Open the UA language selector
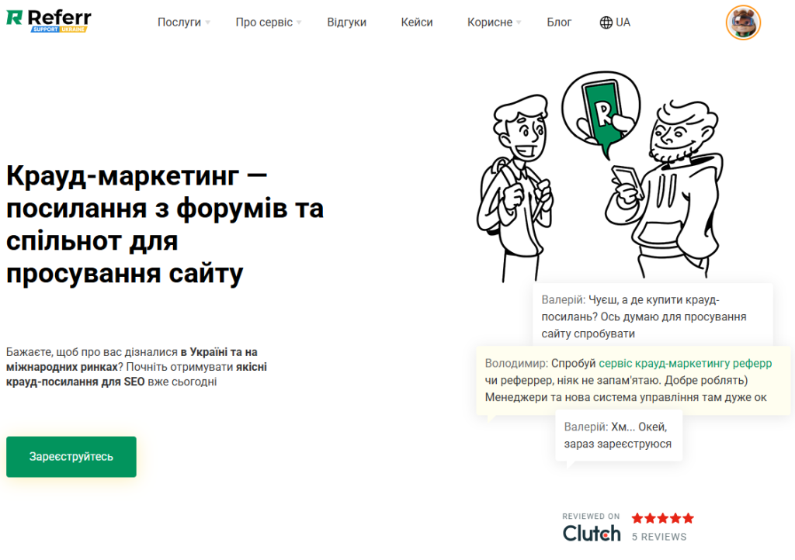The height and width of the screenshot is (560, 795). coord(615,22)
